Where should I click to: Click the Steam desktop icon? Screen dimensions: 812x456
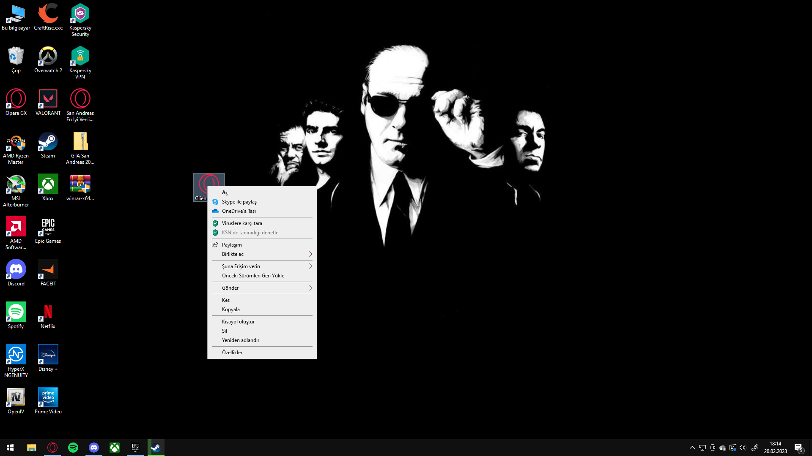coord(48,142)
